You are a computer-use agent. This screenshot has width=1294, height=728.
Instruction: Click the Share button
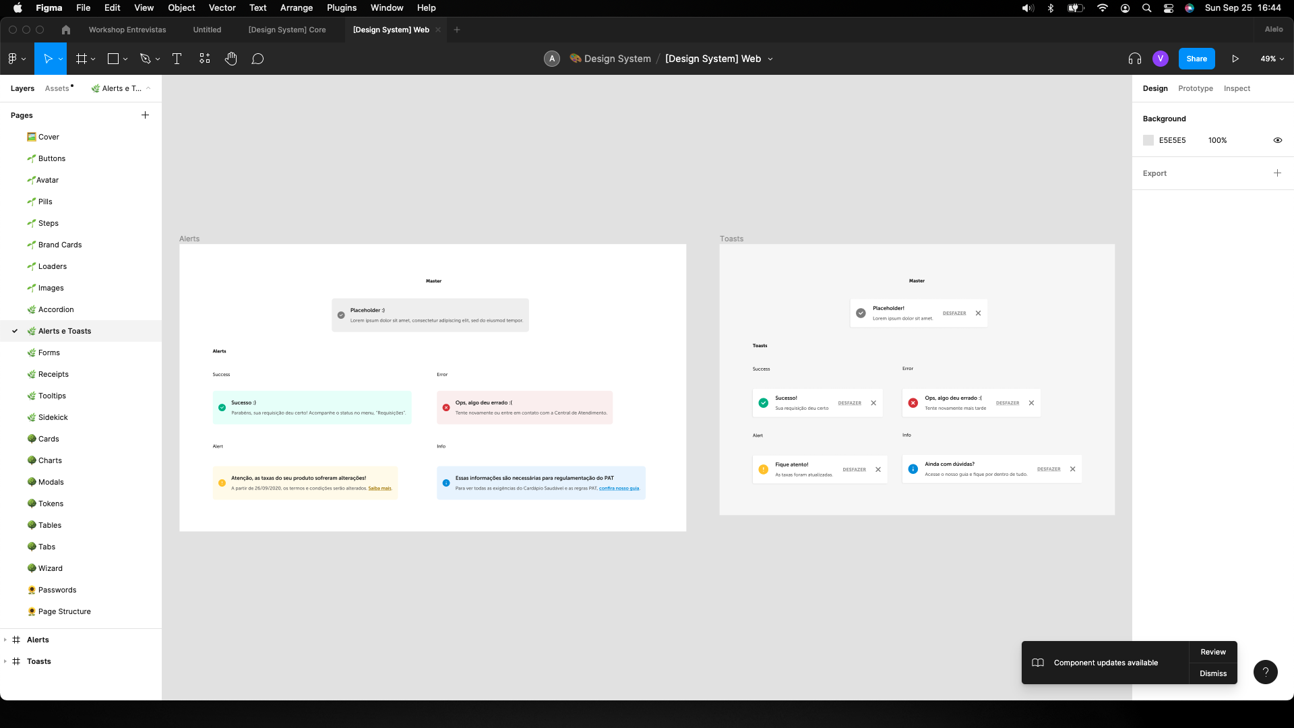coord(1196,59)
